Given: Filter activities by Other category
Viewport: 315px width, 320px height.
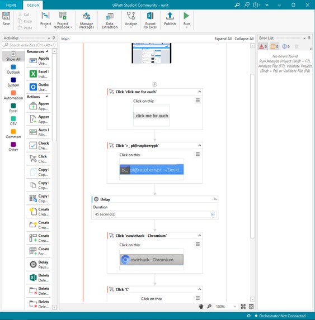Looking at the screenshot, I should pyautogui.click(x=13, y=146).
